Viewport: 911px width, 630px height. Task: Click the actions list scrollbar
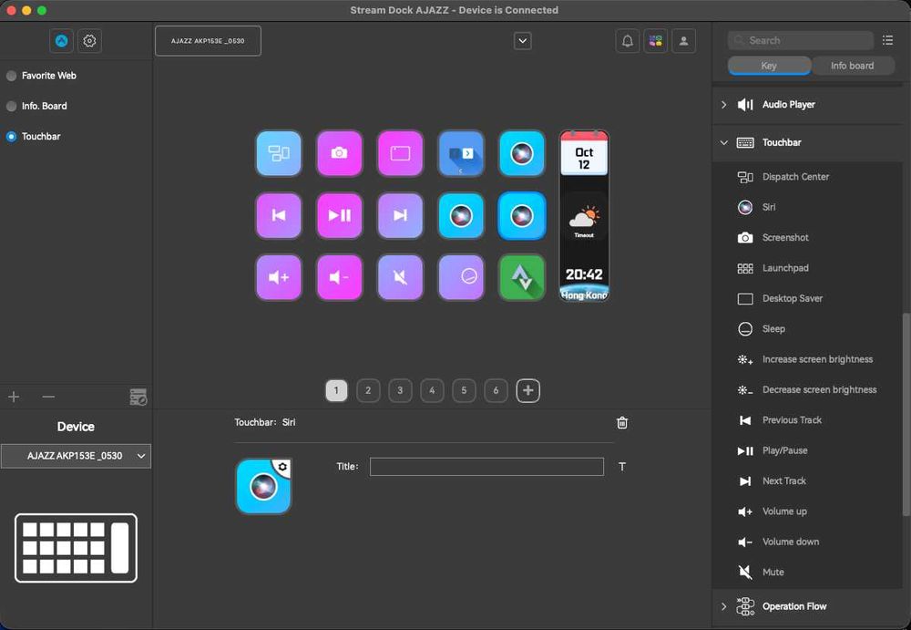coord(906,415)
